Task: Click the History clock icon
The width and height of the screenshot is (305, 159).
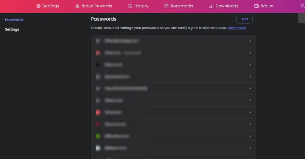Action: point(130,6)
